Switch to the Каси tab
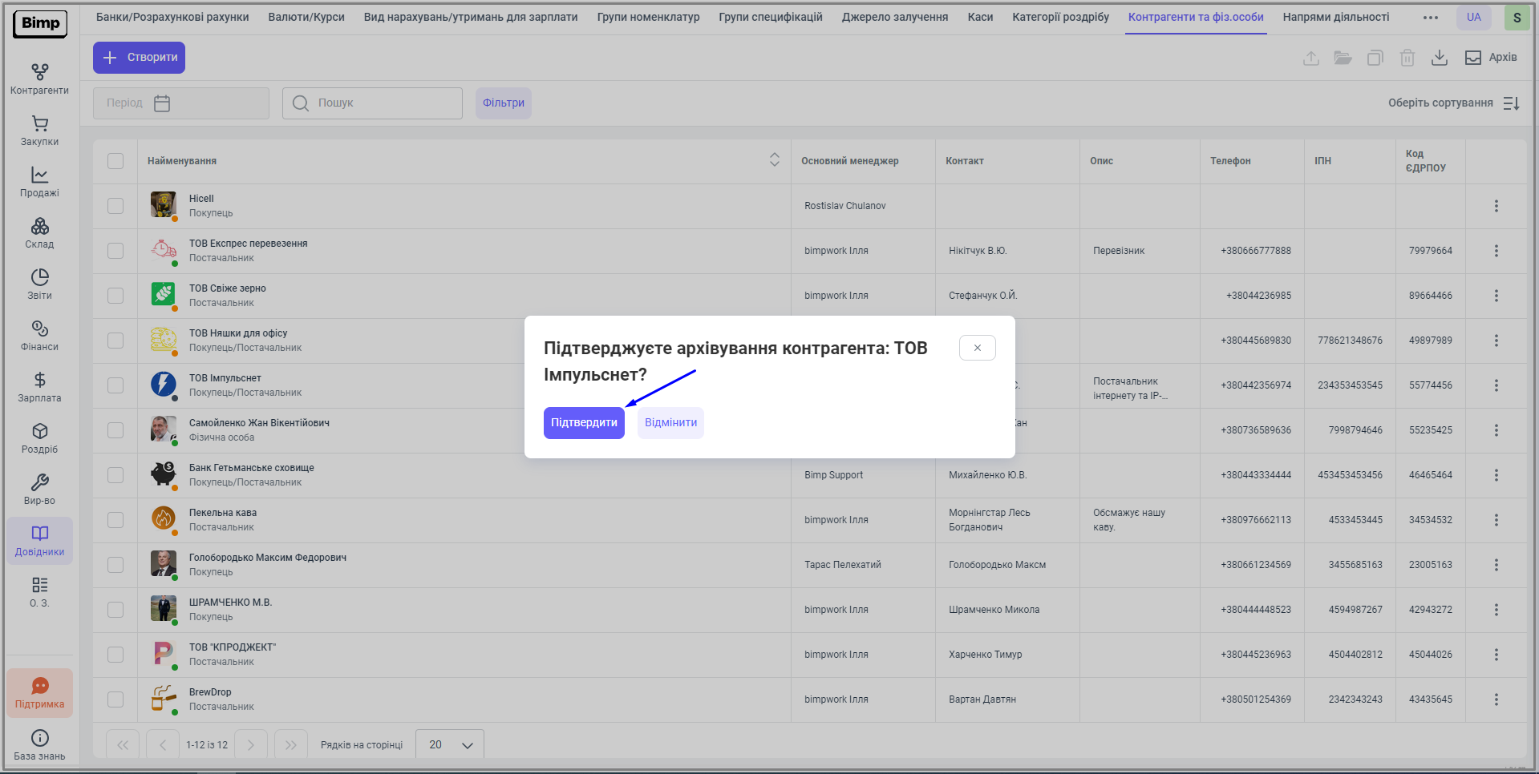The image size is (1539, 774). [980, 18]
